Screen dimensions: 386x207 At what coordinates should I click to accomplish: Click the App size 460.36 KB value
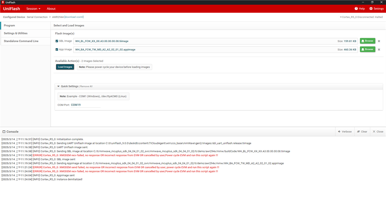pos(350,50)
